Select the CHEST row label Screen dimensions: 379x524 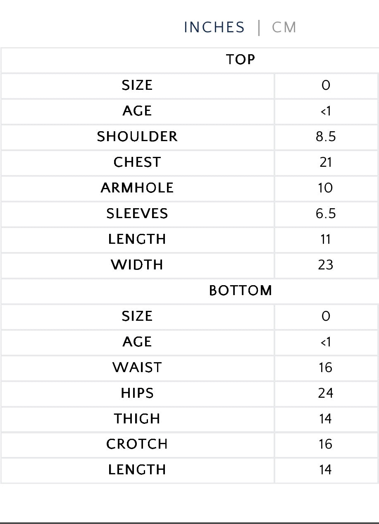(137, 162)
